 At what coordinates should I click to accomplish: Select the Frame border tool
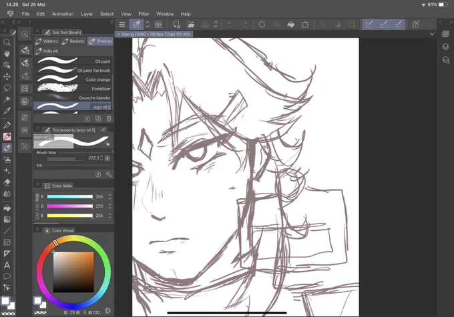[x=7, y=242]
